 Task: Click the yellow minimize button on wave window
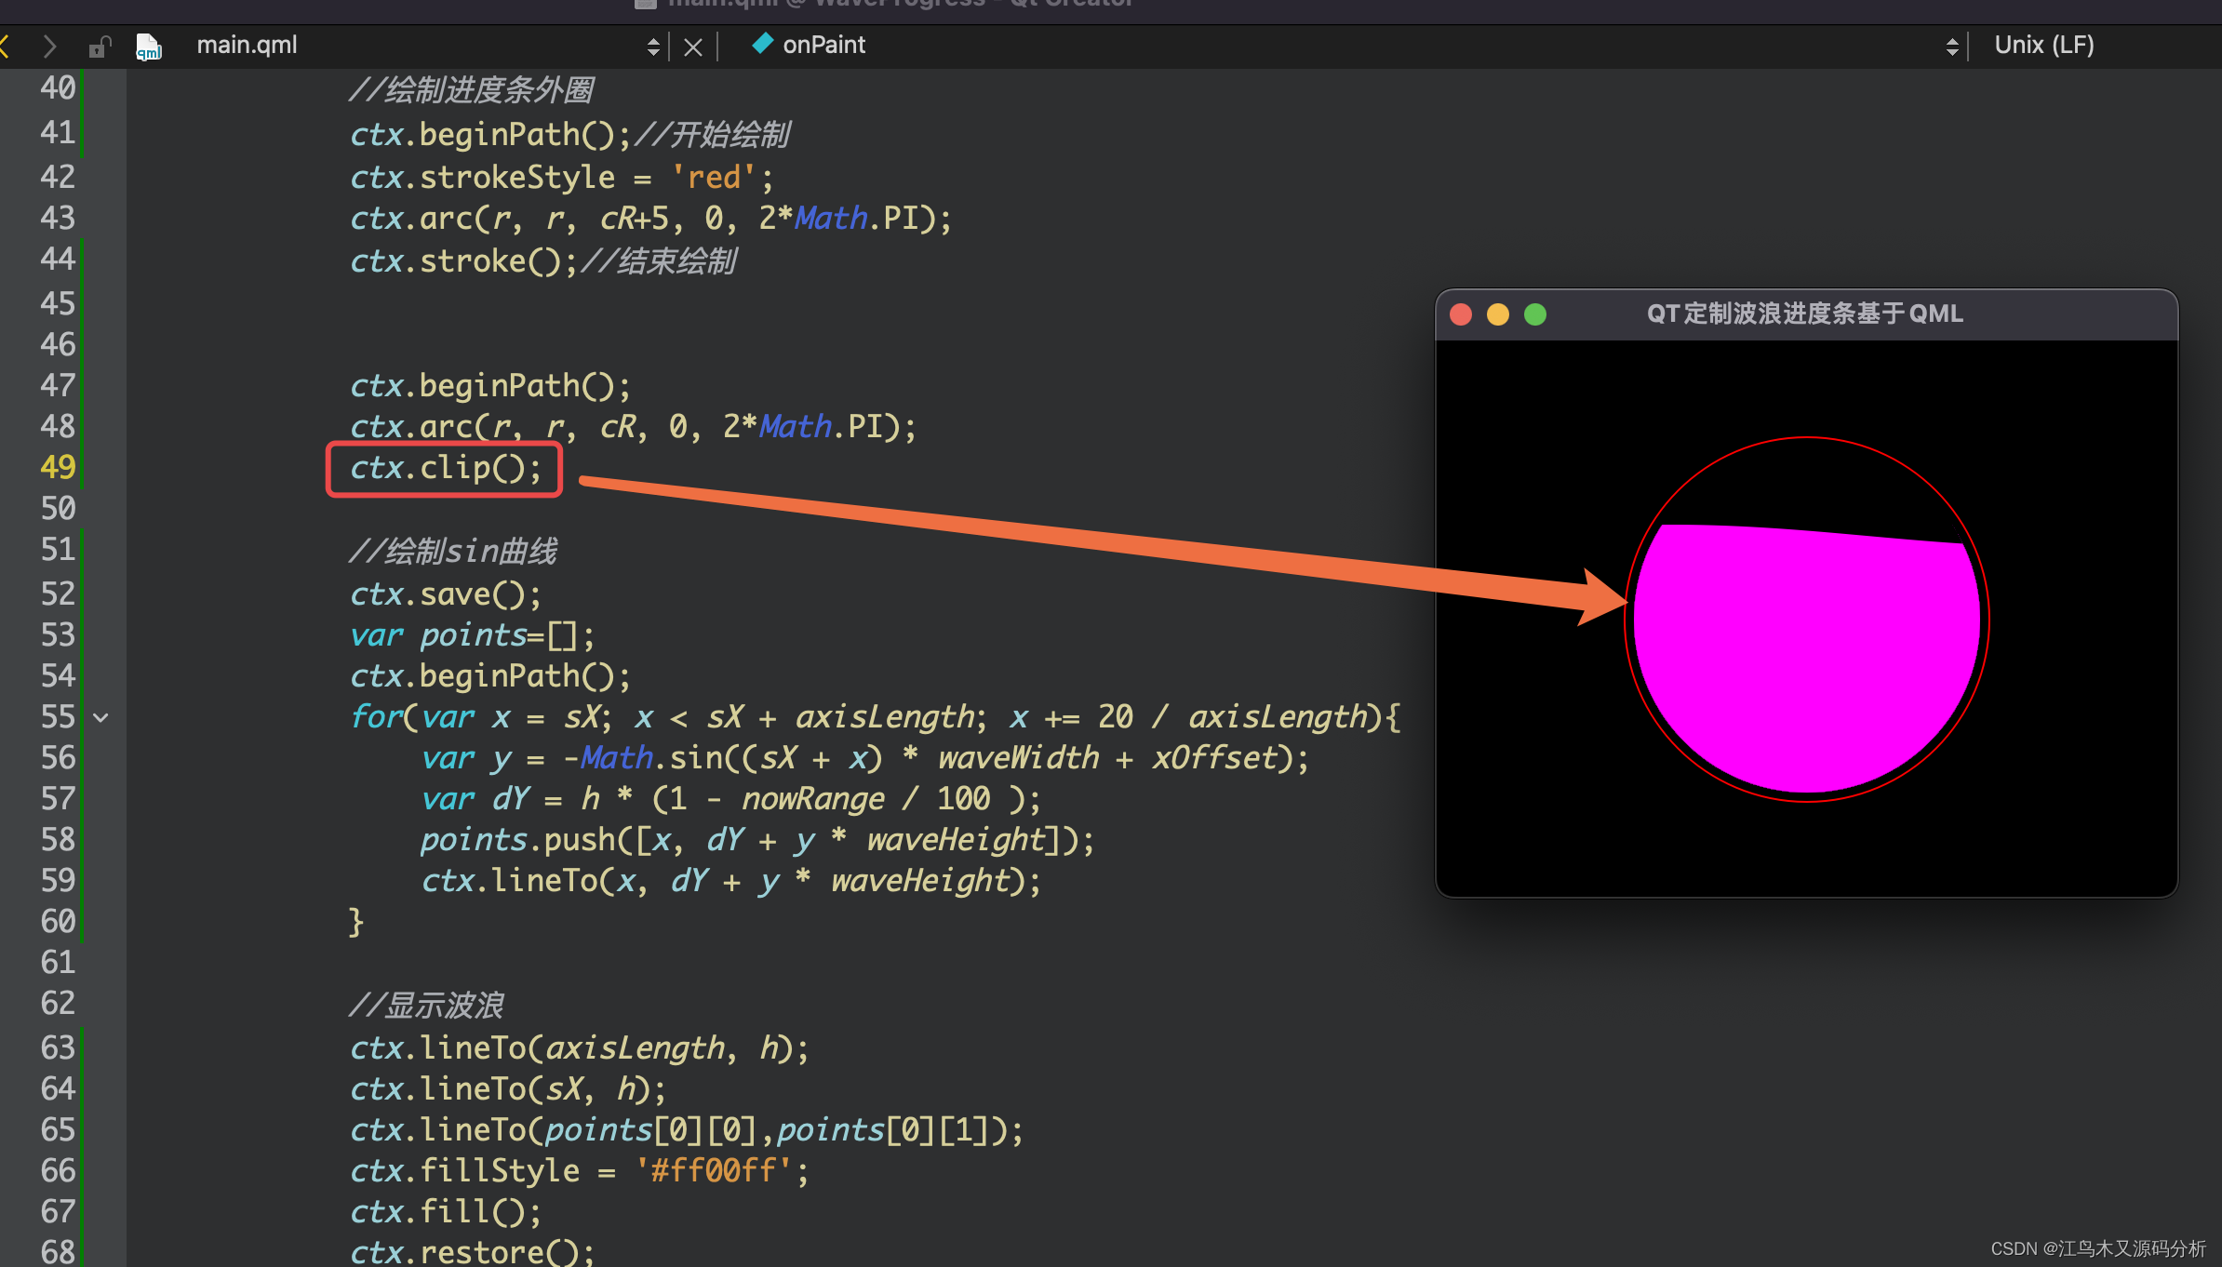[1497, 313]
